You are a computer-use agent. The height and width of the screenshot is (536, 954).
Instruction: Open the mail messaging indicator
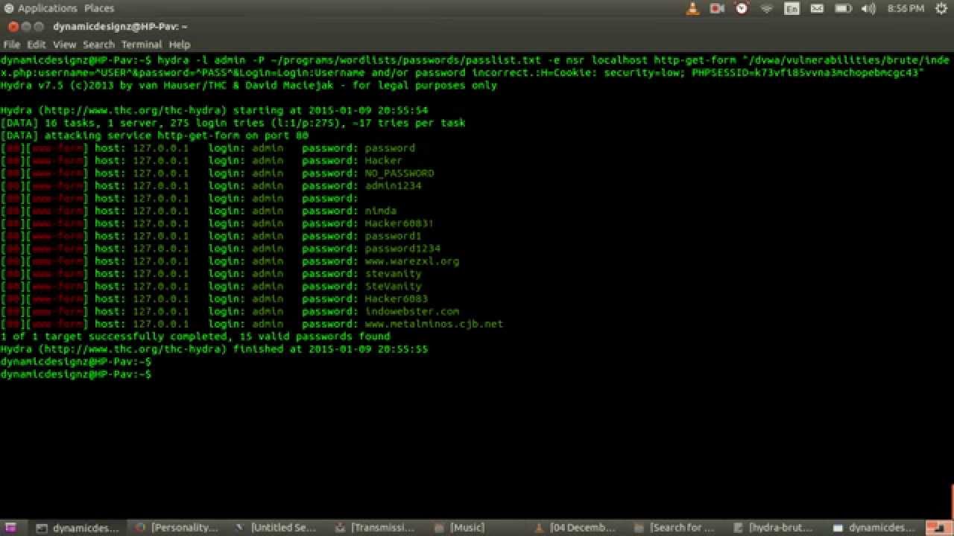point(817,8)
